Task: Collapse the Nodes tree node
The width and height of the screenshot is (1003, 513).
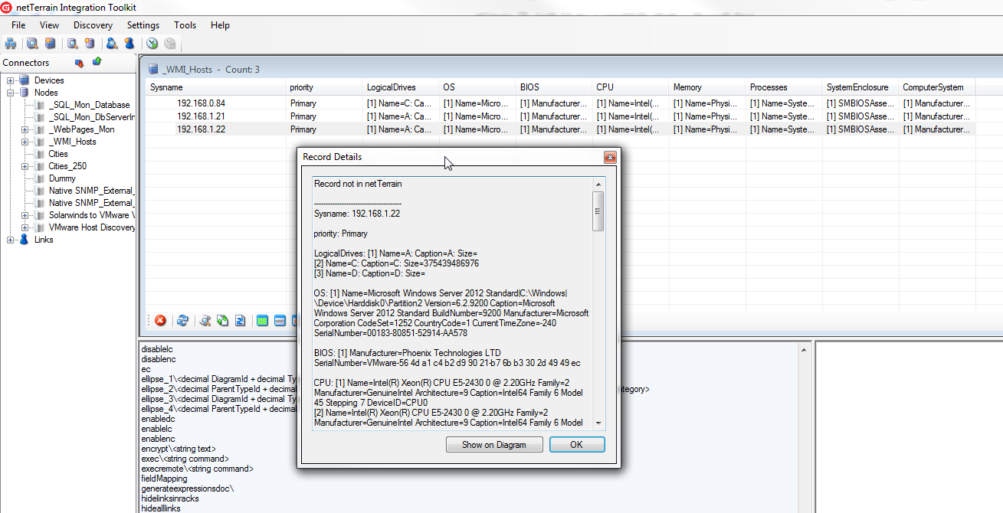Action: coord(11,93)
